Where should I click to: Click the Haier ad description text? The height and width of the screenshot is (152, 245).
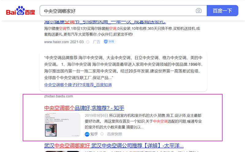click(x=122, y=32)
